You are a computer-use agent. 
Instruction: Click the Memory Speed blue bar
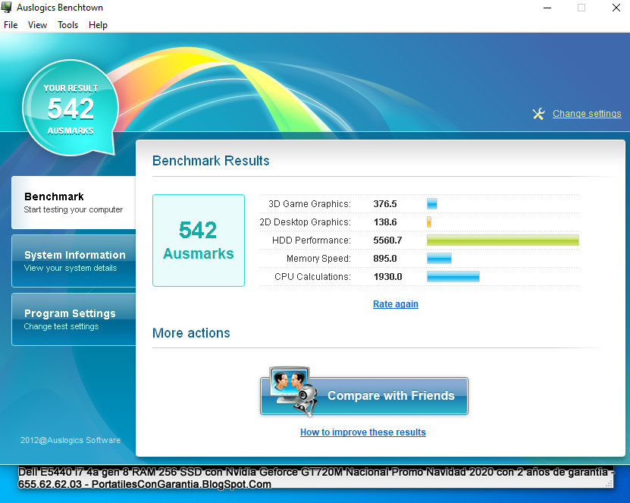pos(439,259)
